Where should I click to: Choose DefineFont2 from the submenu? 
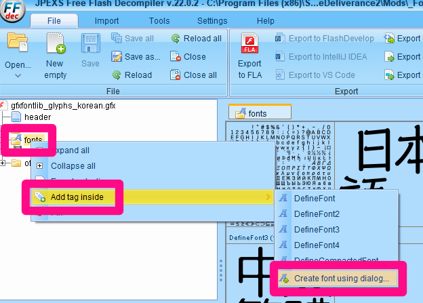[x=317, y=214]
